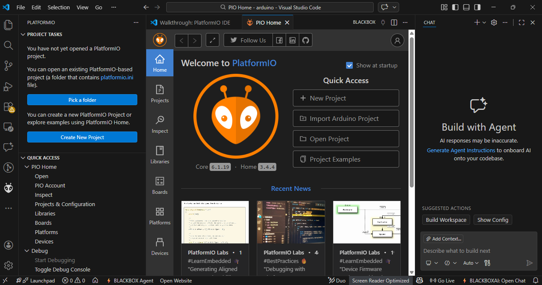
Task: Toggle secondary side bar layout button
Action: pyautogui.click(x=477, y=7)
